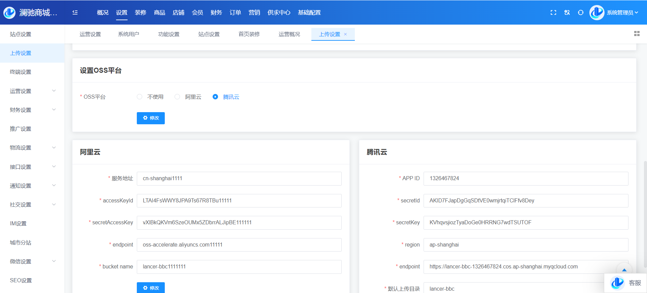The width and height of the screenshot is (647, 293).
Task: Collapse the sidebar menu toggle icon
Action: pos(75,12)
